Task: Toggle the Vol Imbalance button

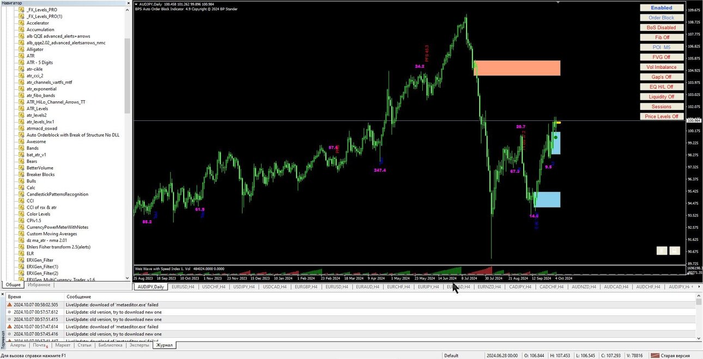Action: pos(662,67)
